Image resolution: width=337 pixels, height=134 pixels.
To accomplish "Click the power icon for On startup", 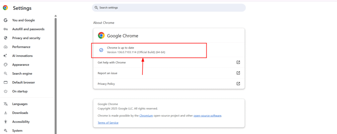I will point(6,91).
